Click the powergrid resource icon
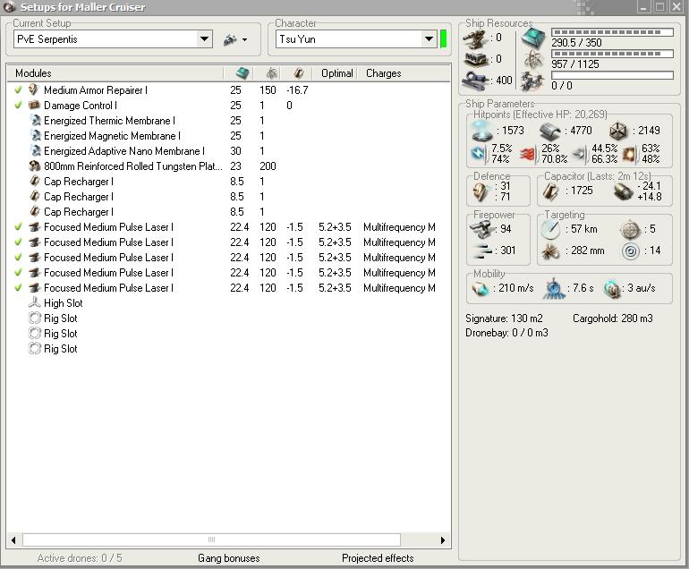689x569 pixels. (533, 60)
